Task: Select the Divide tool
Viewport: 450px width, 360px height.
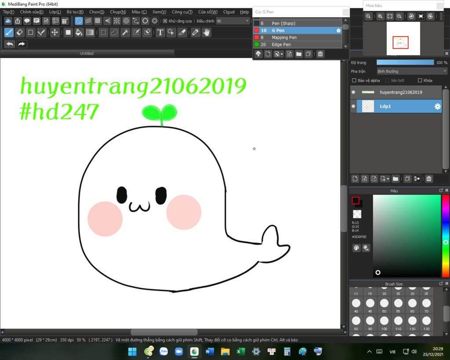Action: point(182,33)
